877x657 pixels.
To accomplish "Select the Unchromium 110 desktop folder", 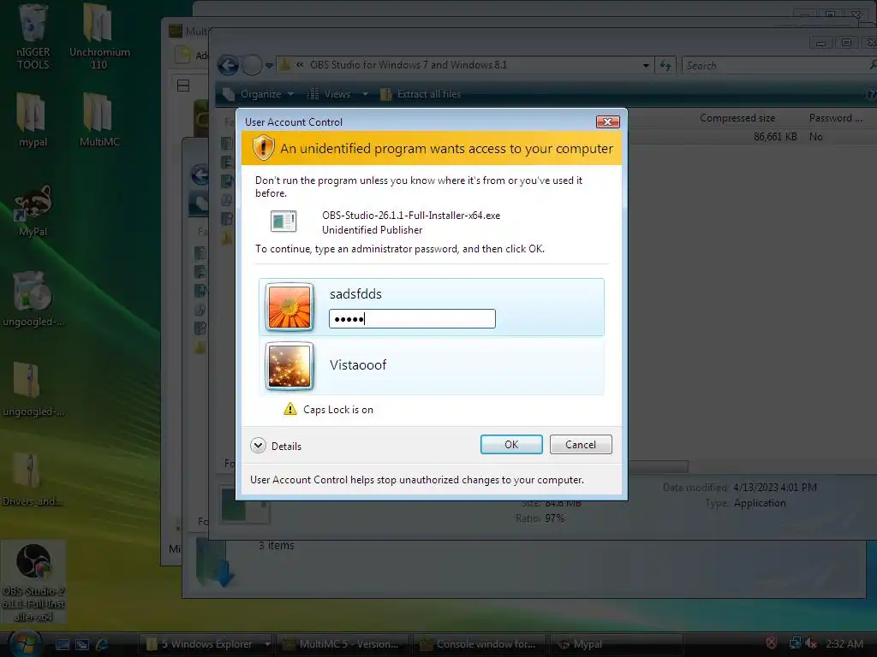I will point(99,36).
